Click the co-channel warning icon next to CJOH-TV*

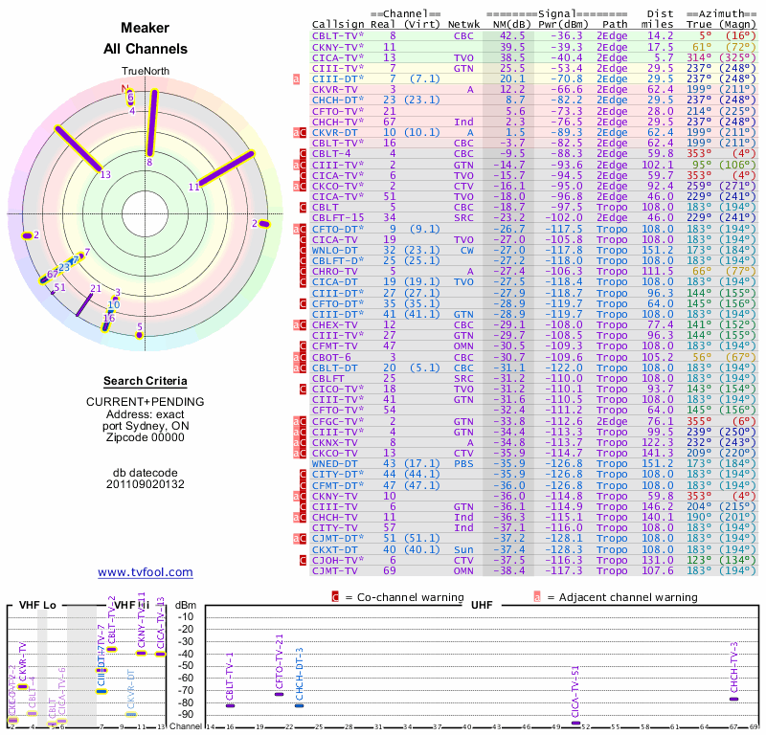coord(304,560)
